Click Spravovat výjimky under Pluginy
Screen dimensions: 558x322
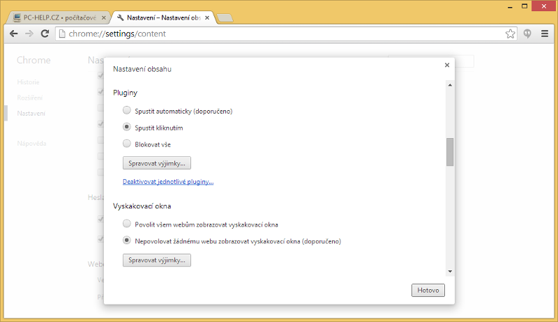click(156, 163)
